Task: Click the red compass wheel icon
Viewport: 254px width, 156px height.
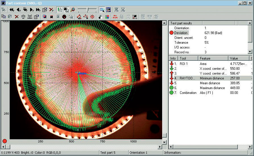Action: (92, 17)
